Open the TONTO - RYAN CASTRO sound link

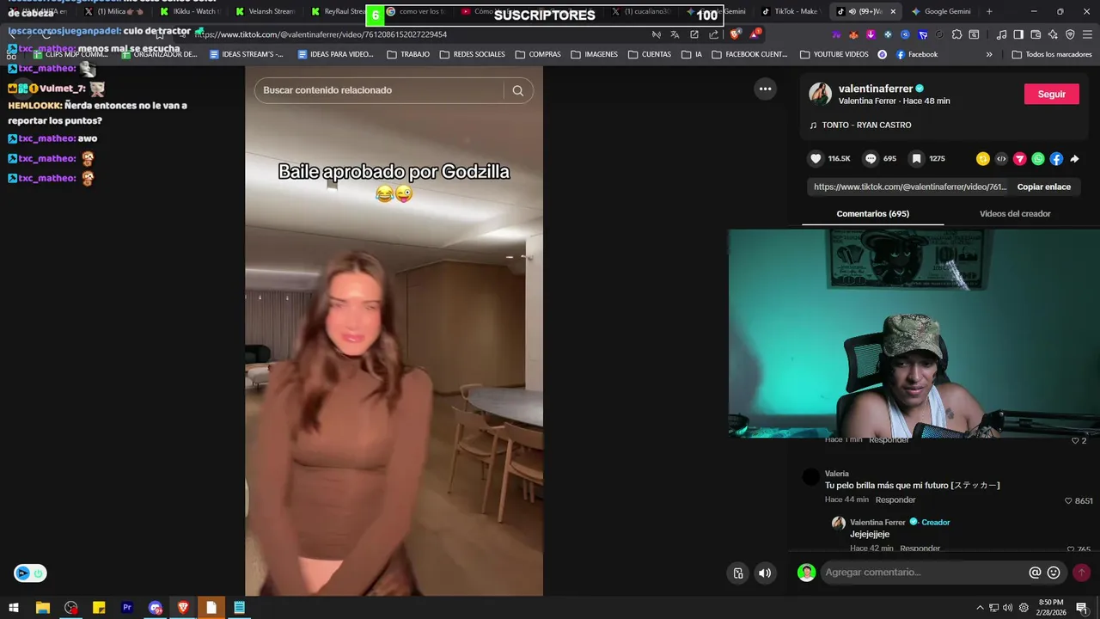pyautogui.click(x=860, y=126)
